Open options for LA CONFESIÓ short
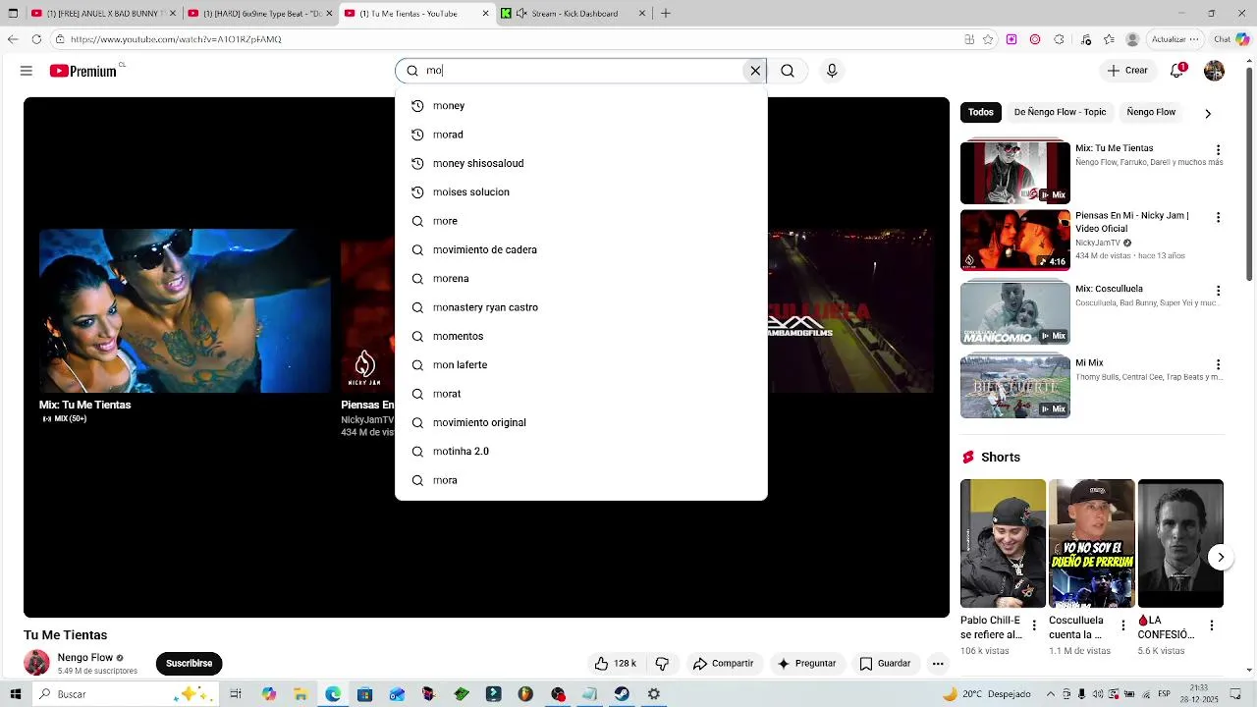This screenshot has width=1257, height=707. point(1211,625)
